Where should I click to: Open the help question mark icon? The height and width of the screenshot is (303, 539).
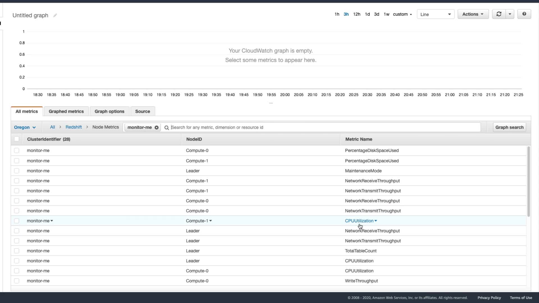pyautogui.click(x=524, y=14)
